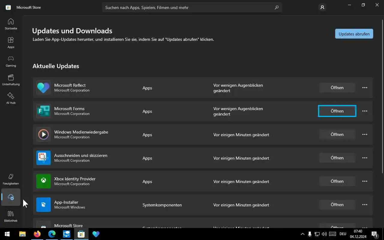Open the Windows Start menu
Image resolution: width=384 pixels, height=240 pixels.
[7, 234]
